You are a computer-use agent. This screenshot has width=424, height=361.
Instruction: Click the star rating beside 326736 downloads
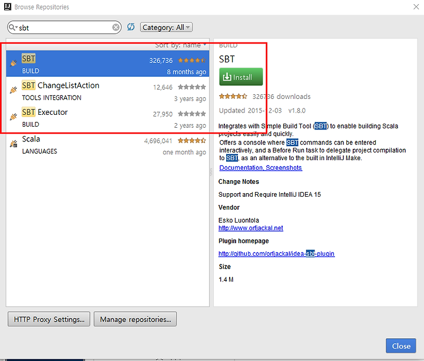pos(233,96)
